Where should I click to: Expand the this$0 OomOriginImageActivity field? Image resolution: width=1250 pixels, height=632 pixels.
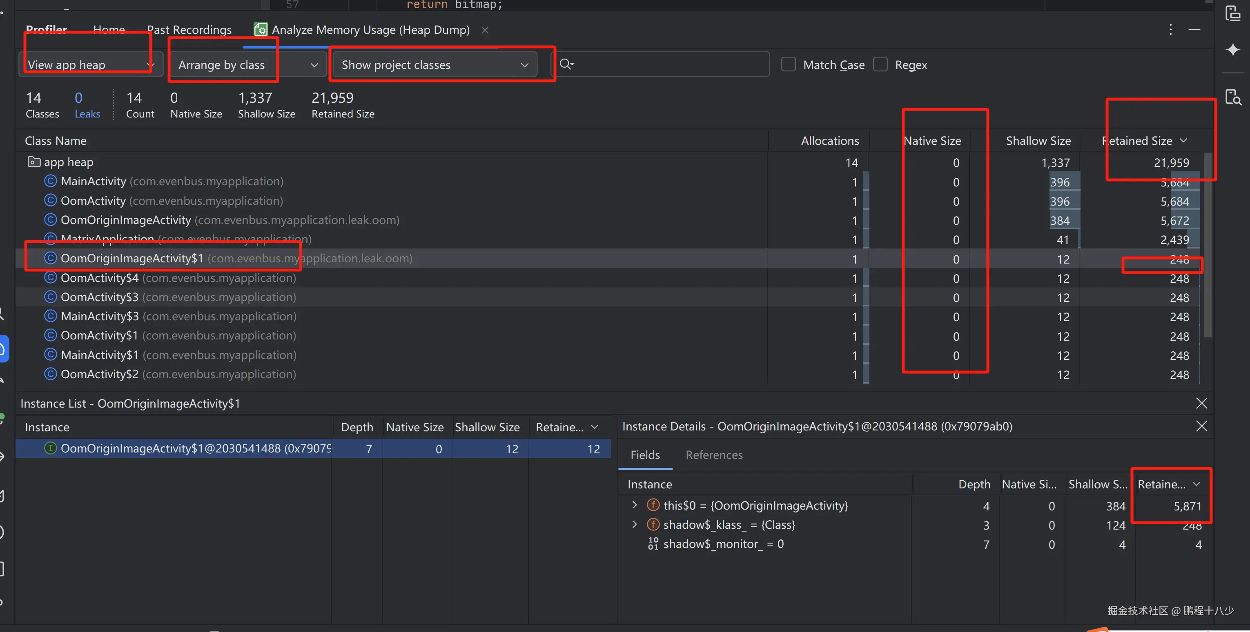coord(634,505)
